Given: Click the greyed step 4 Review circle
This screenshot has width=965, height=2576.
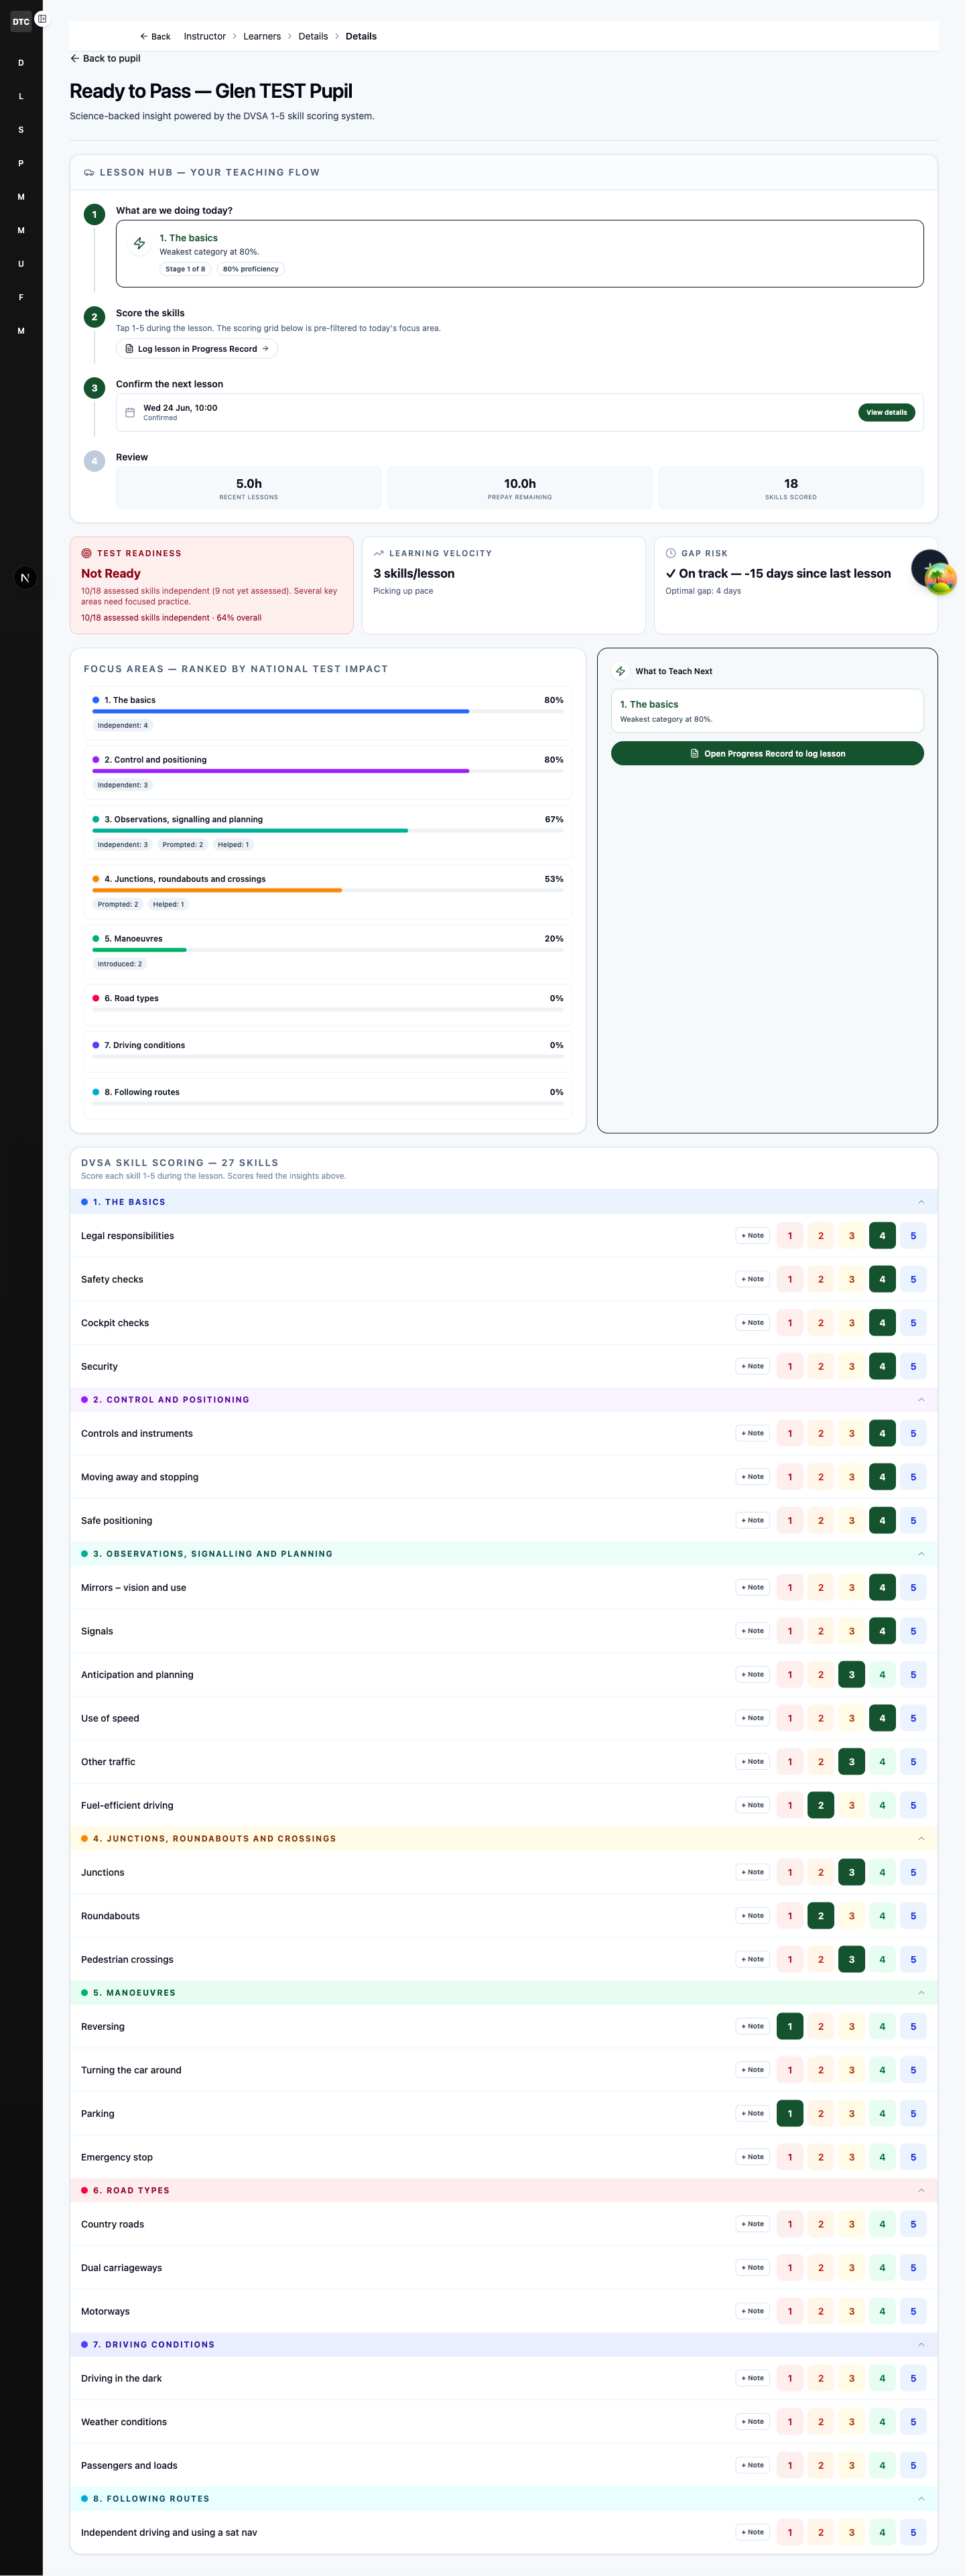Looking at the screenshot, I should coord(95,461).
